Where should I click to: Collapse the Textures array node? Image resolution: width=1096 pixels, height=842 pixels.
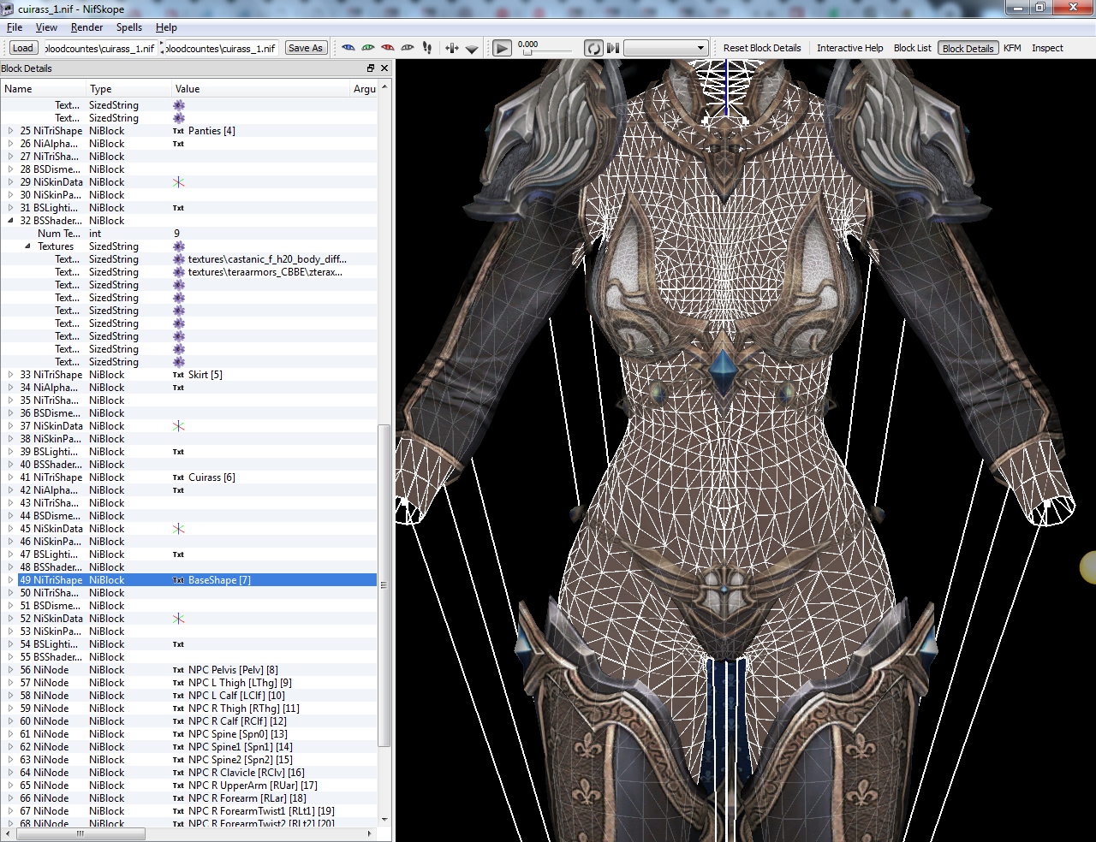(27, 246)
